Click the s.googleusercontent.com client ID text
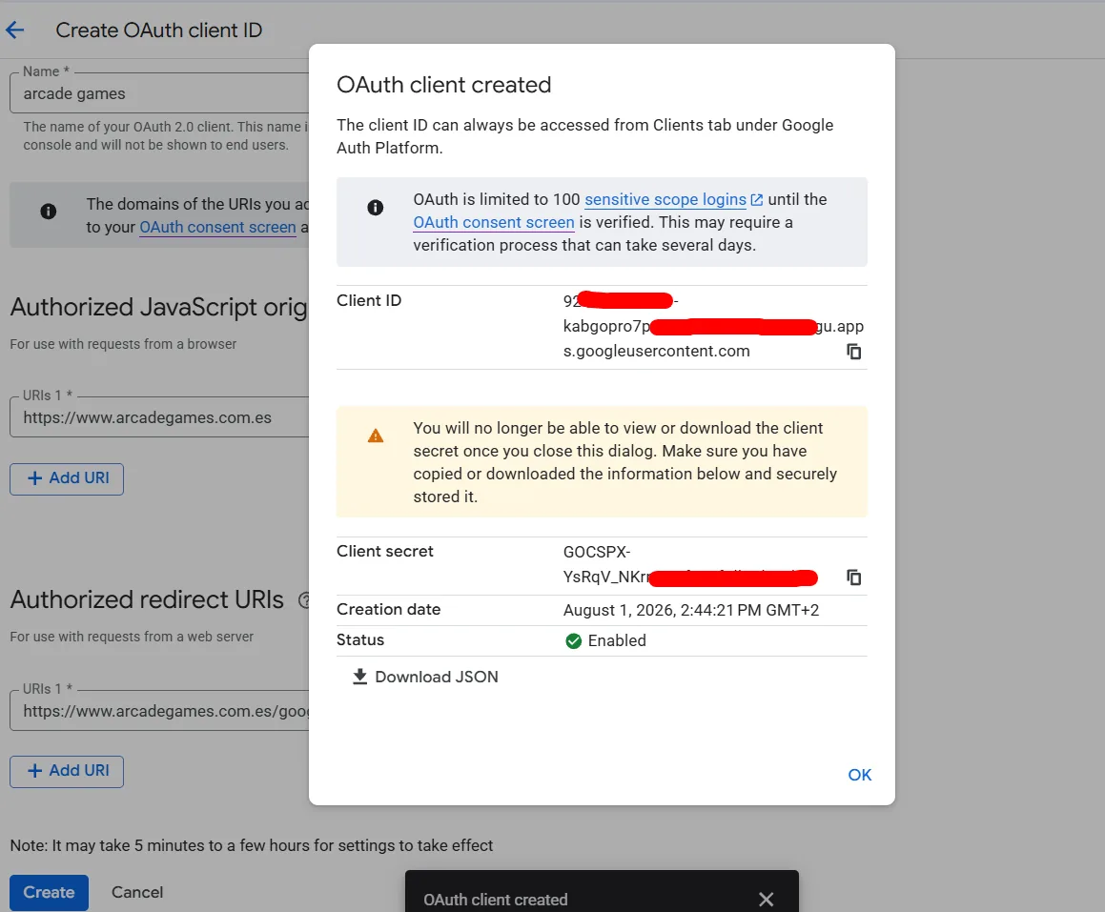The width and height of the screenshot is (1105, 912). (656, 352)
